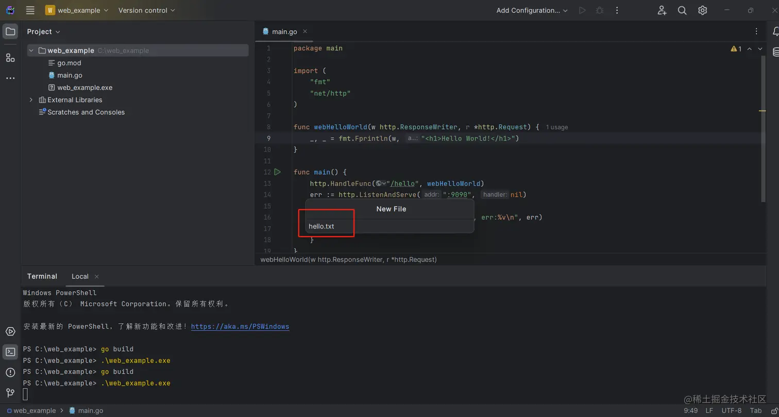Click the GoLand logo icon
Screen dimensions: 779x417
tap(10, 10)
